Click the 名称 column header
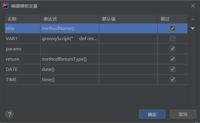The height and width of the screenshot is (123, 200). (22, 19)
